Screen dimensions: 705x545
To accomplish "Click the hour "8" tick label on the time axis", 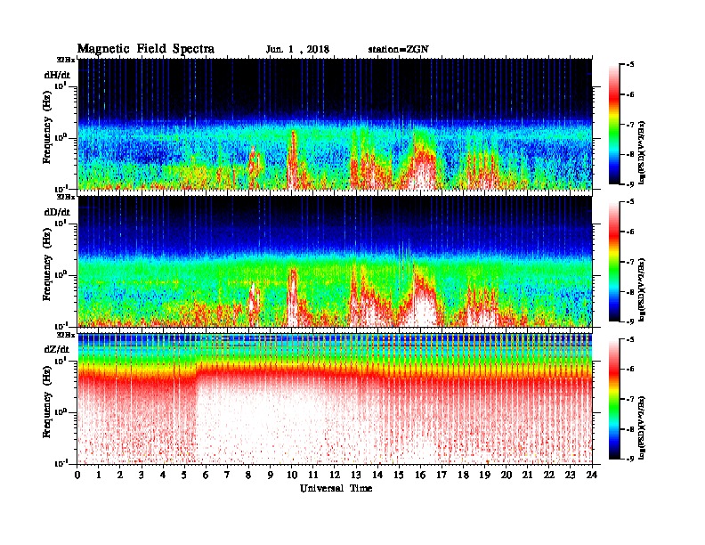I will pyautogui.click(x=248, y=475).
